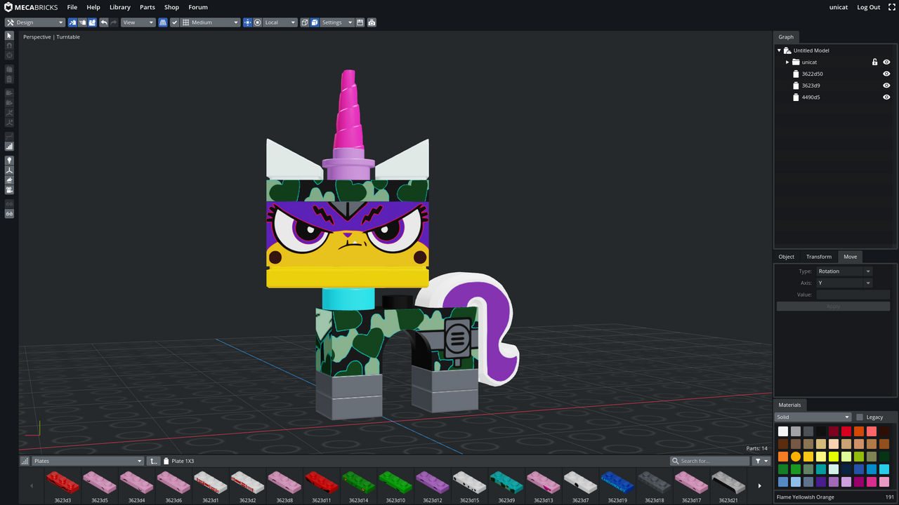This screenshot has width=899, height=505.
Task: Click the boat-shaped icon in left sidebar
Action: click(10, 180)
